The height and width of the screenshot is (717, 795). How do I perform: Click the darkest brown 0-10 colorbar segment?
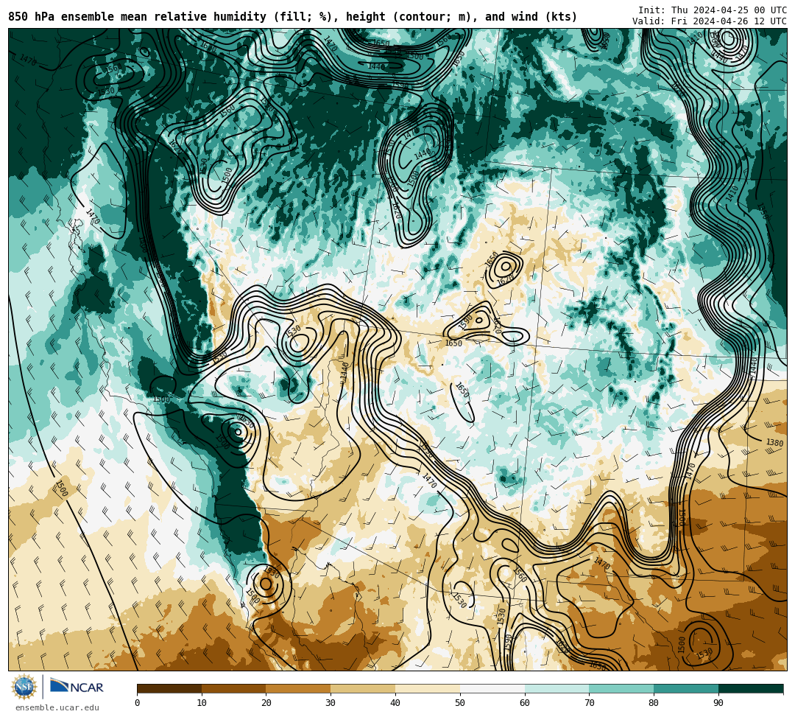(x=169, y=688)
